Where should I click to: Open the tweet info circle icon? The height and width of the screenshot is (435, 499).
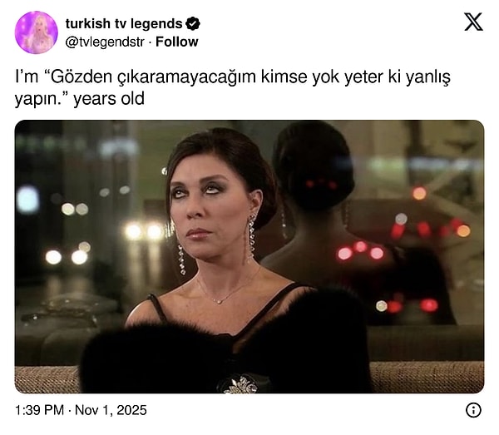[x=473, y=410]
